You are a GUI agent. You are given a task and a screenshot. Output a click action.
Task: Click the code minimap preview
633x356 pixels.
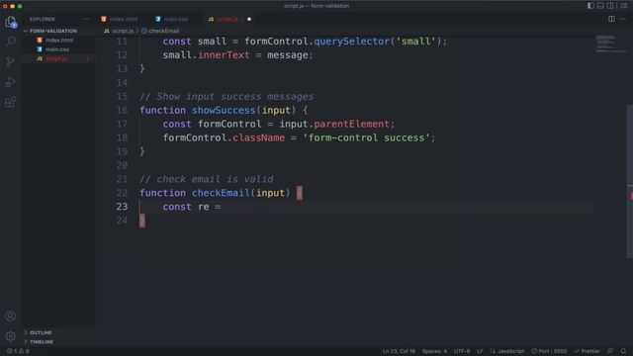pos(610,44)
